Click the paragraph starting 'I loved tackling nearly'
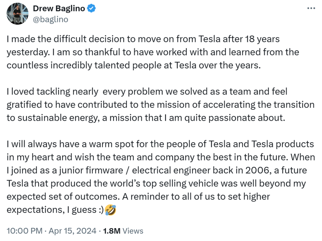 [160, 105]
